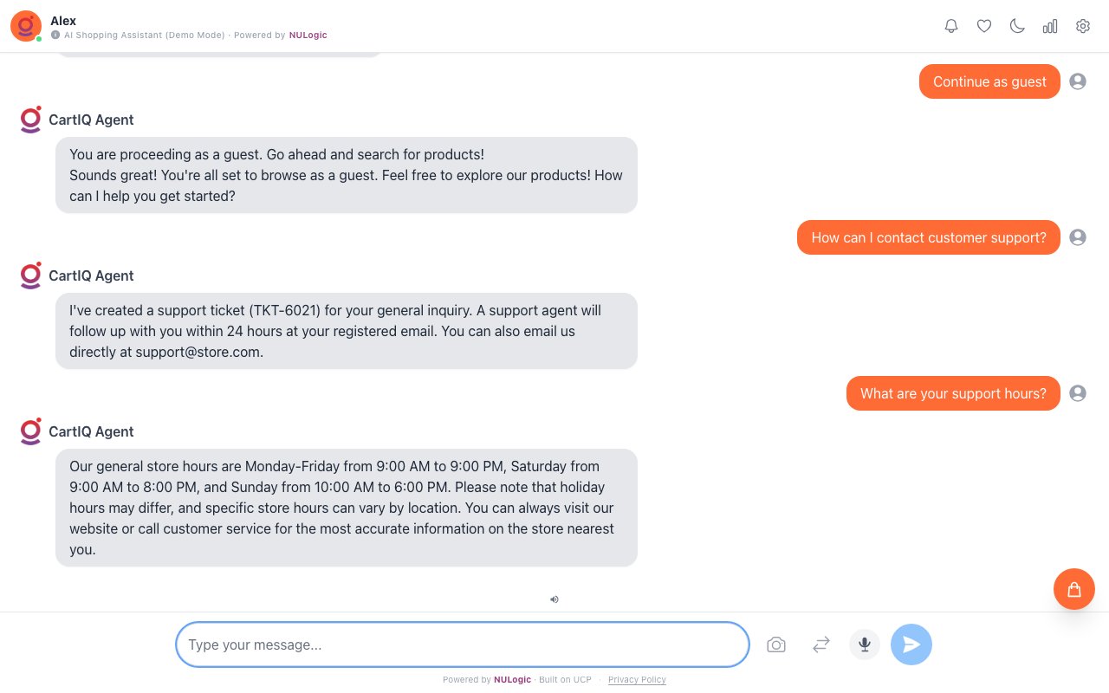The image size is (1109, 693).
Task: Click the AI Shopping Assistant demo mode label
Action: 144,36
